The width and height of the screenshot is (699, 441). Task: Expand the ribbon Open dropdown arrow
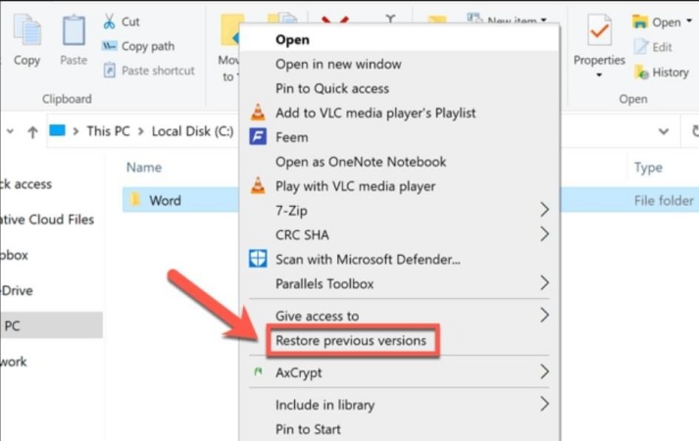(689, 21)
